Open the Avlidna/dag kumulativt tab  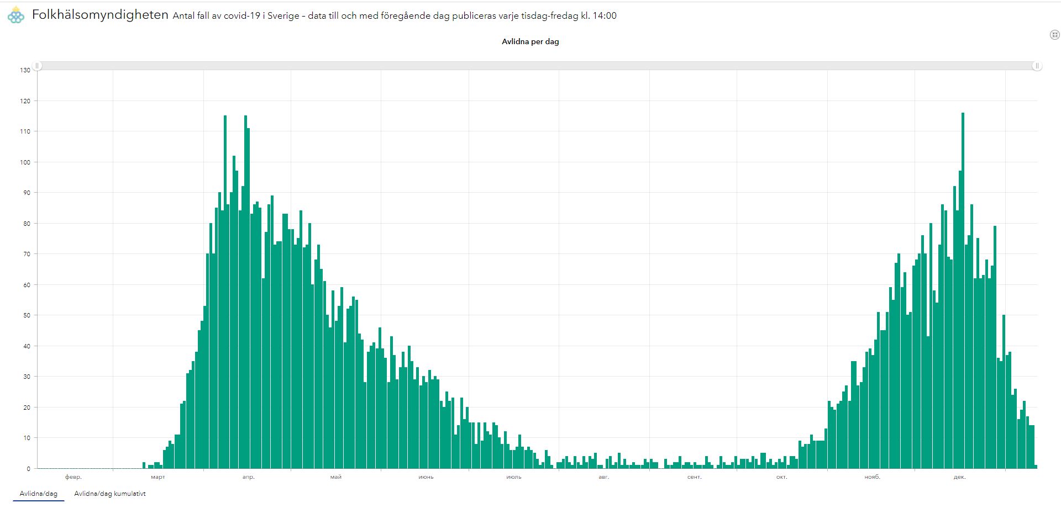[110, 494]
